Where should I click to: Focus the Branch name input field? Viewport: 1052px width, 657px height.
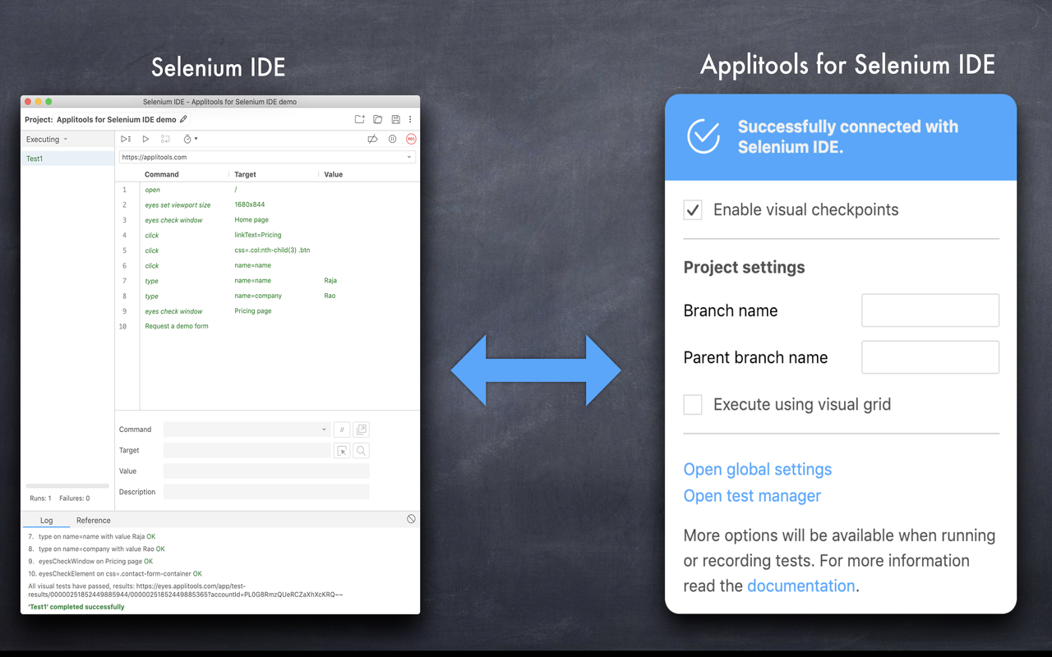(x=930, y=310)
